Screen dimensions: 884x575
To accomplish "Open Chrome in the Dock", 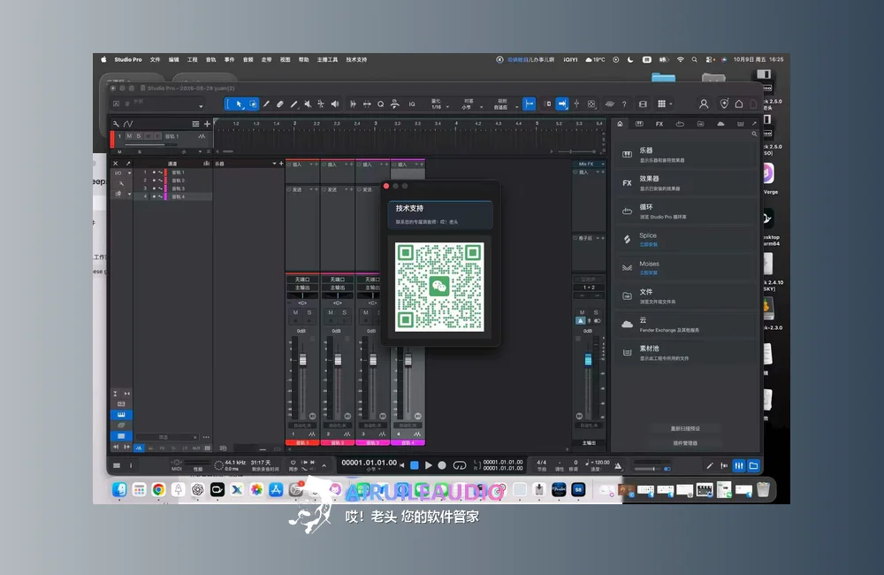I will [158, 490].
